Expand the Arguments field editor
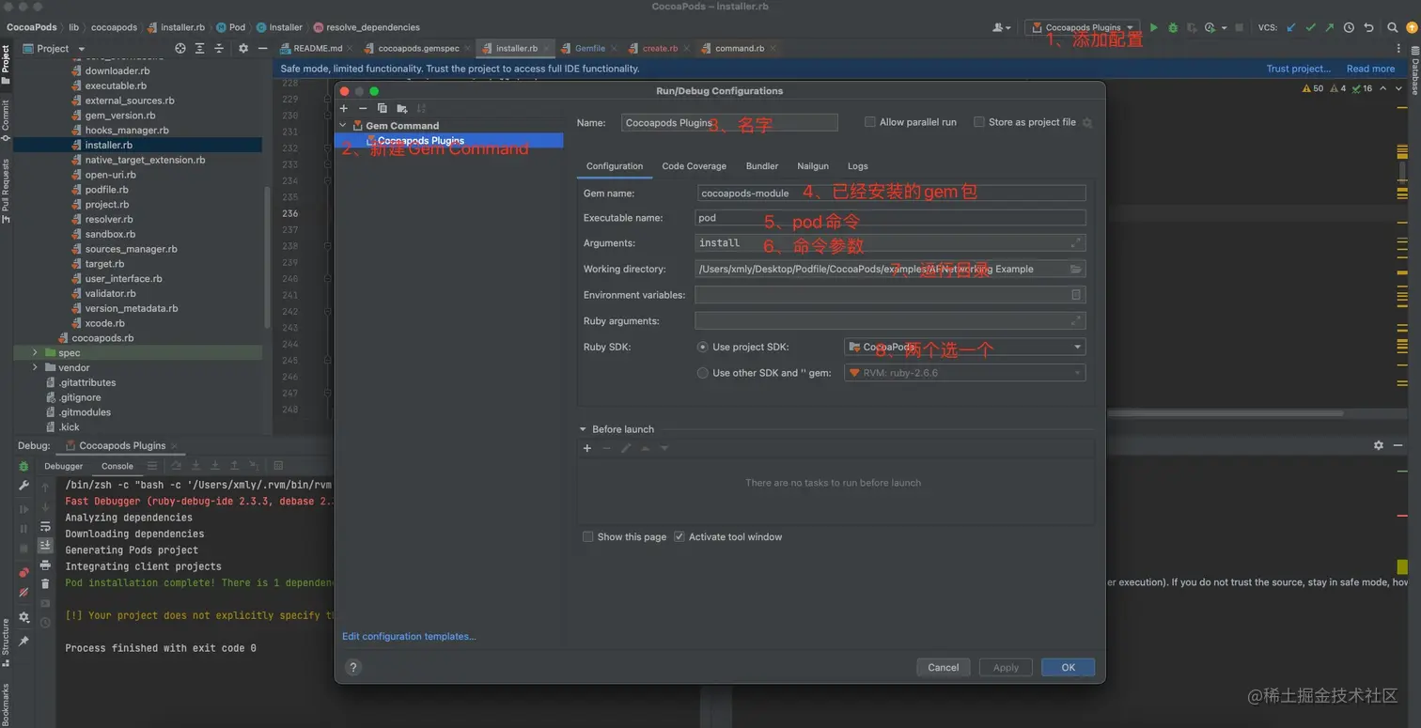 (x=1076, y=243)
